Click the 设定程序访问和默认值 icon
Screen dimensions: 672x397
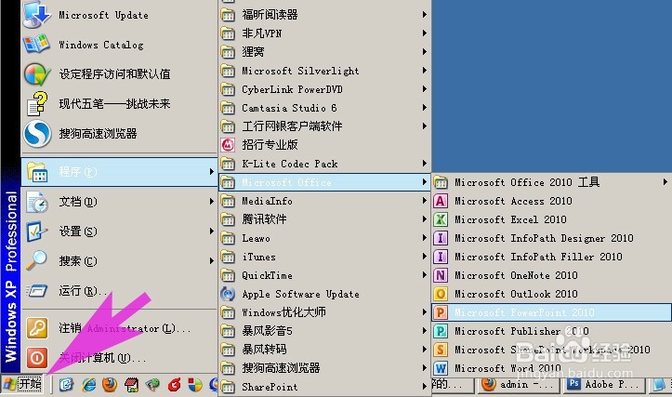tap(36, 73)
